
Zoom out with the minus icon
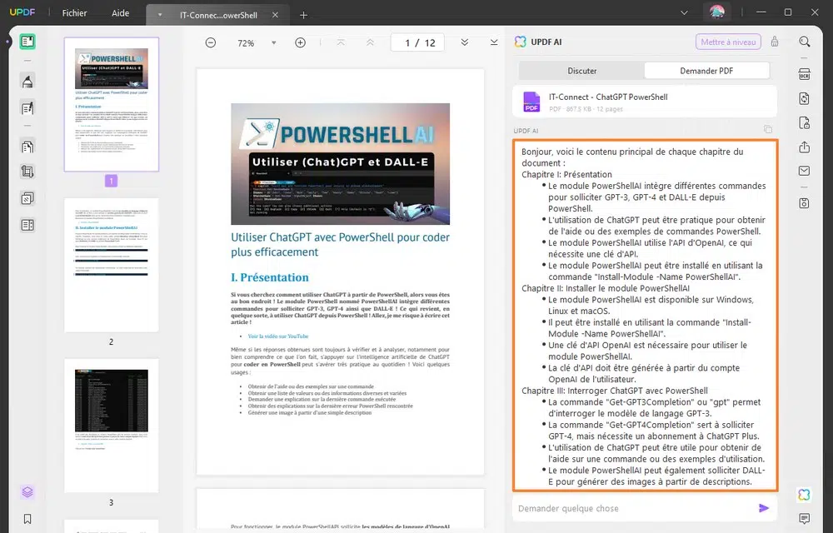pos(211,42)
